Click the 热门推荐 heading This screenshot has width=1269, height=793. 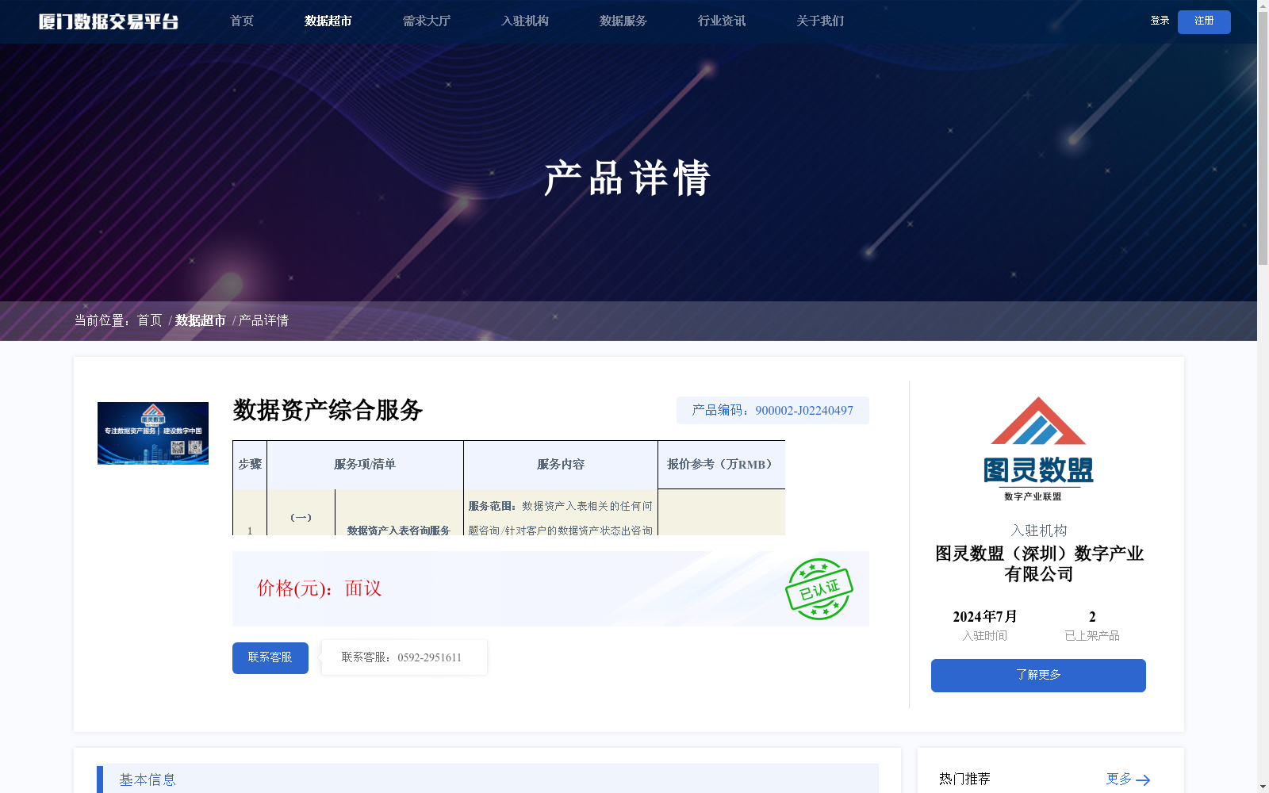point(964,779)
